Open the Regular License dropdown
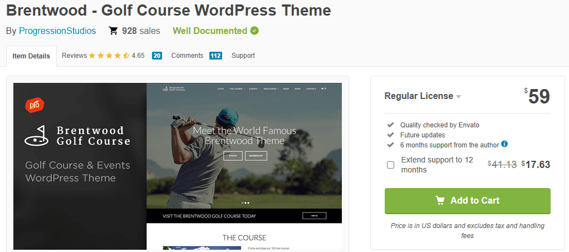Viewport: 569px width, 252px height. 423,96
